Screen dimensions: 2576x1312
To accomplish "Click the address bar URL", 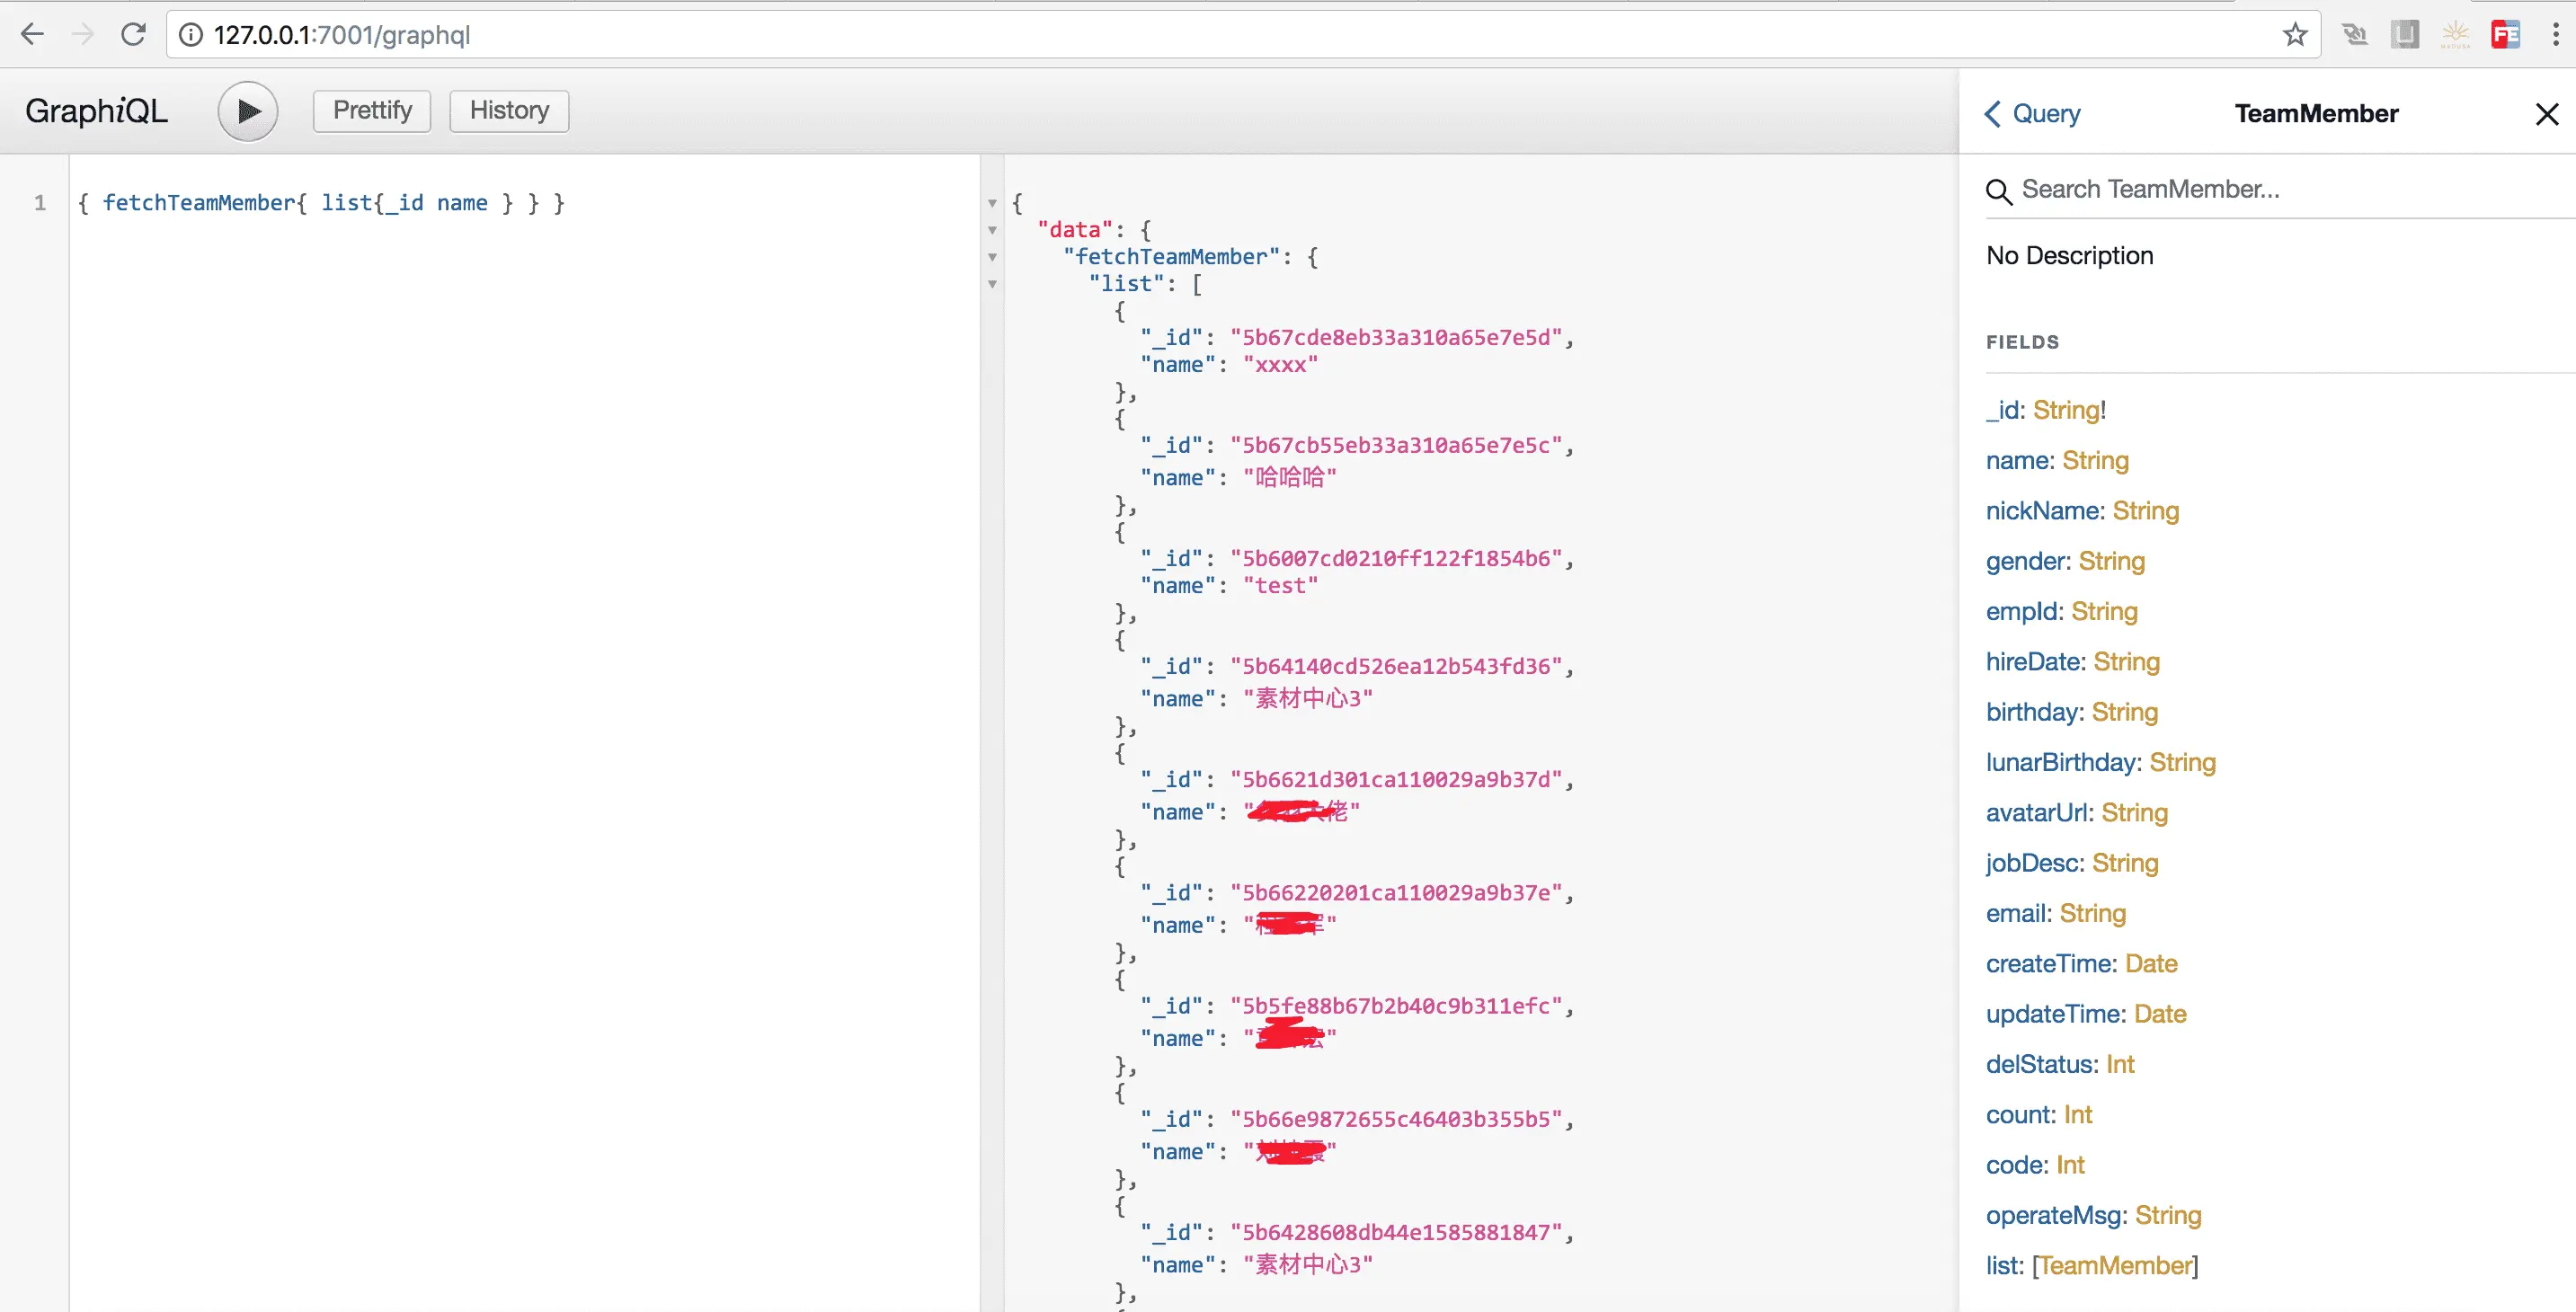I will [341, 35].
